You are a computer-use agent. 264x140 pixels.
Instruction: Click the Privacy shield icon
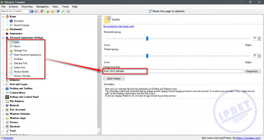[x=7, y=122]
